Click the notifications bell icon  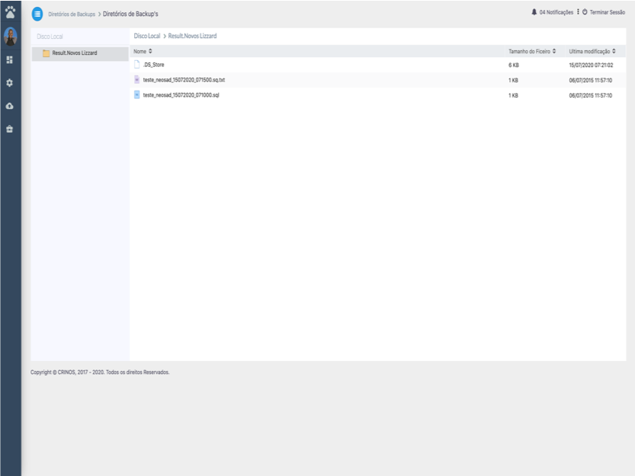pyautogui.click(x=534, y=12)
